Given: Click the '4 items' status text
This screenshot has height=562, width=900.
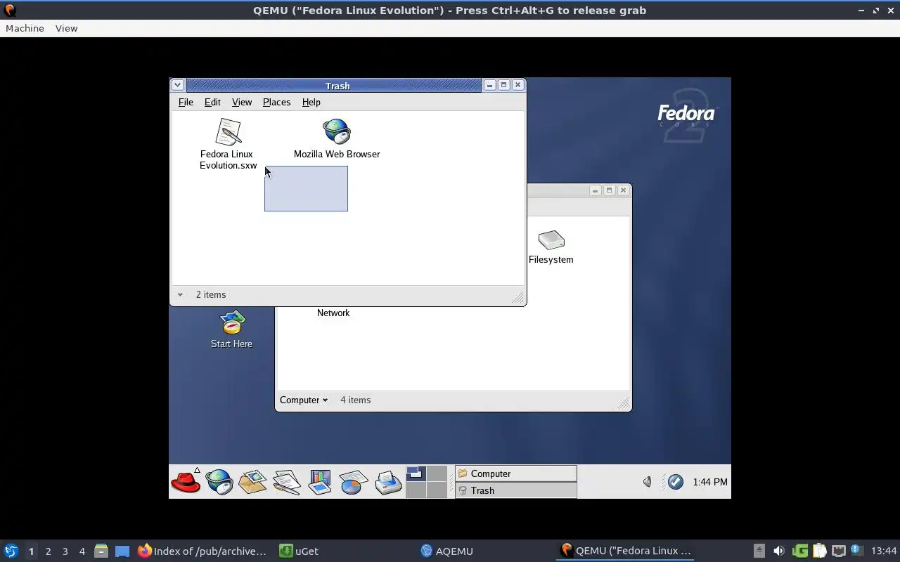Looking at the screenshot, I should (356, 400).
